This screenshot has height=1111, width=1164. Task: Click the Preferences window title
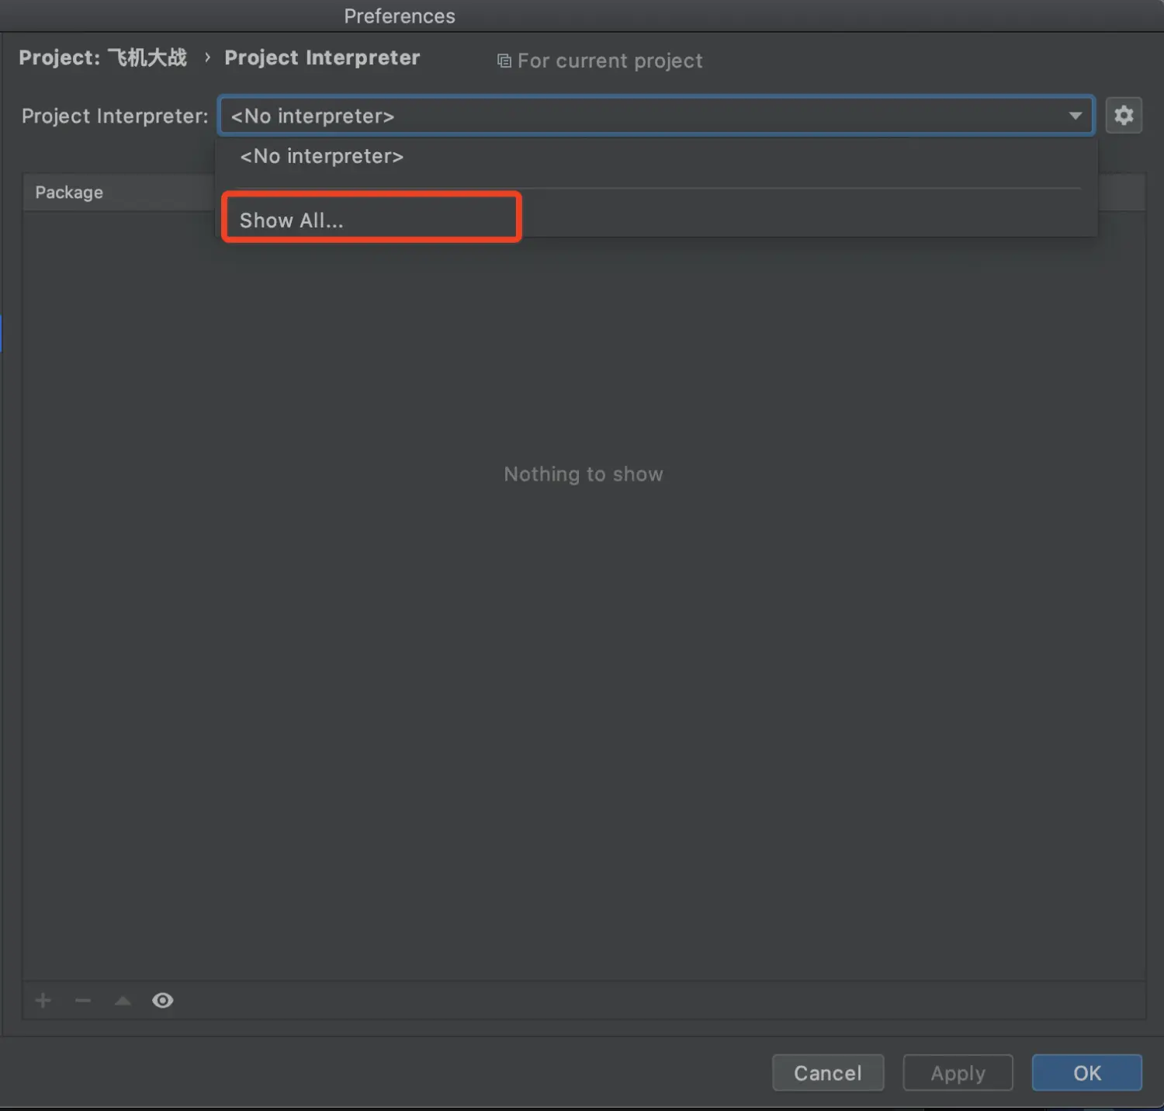tap(400, 16)
